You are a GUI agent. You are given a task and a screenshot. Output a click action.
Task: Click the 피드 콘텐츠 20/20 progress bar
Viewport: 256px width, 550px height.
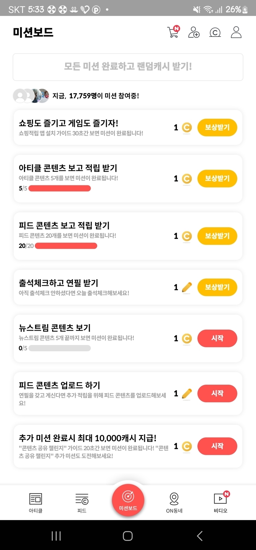click(66, 246)
